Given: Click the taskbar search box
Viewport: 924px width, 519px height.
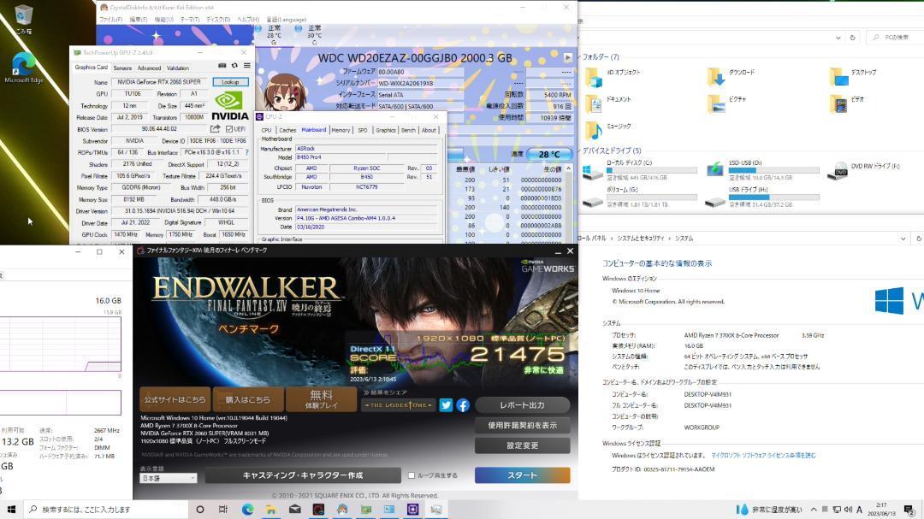Looking at the screenshot, I should tap(106, 509).
